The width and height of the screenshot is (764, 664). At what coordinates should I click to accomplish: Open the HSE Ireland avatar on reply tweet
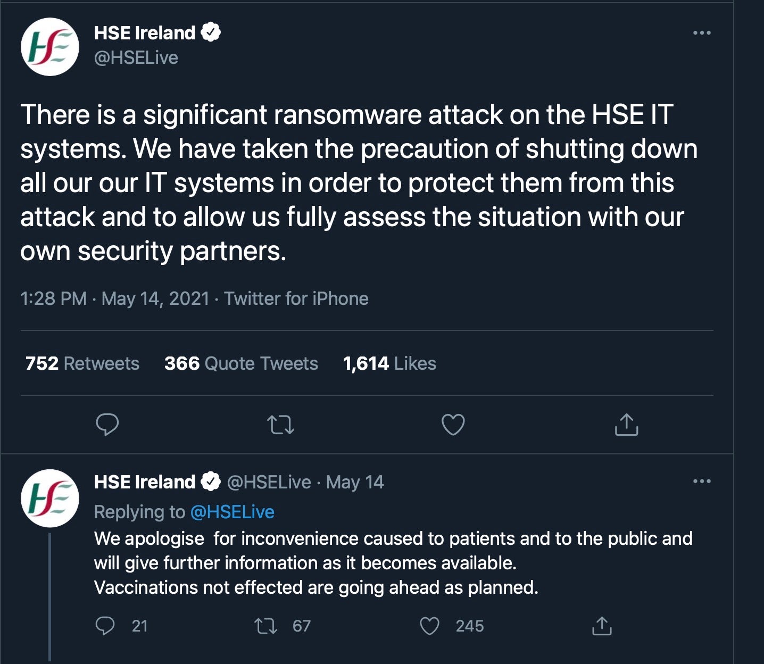(49, 498)
